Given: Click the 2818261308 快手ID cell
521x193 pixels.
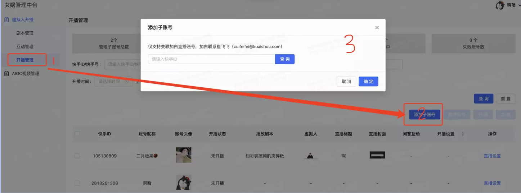Looking at the screenshot, I should pos(105,183).
